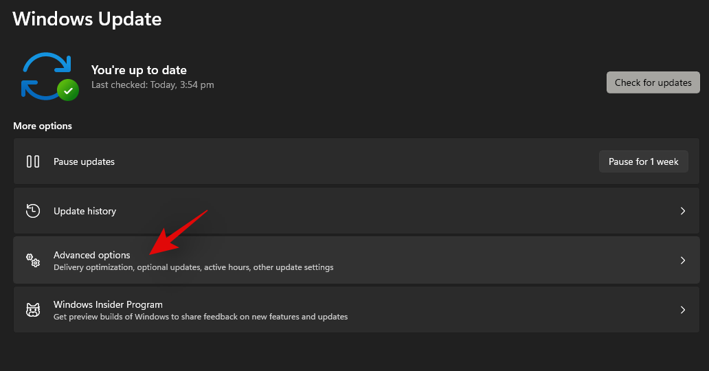Click the pause icon beside Pause updates
Viewport: 709px width, 371px height.
(x=33, y=161)
